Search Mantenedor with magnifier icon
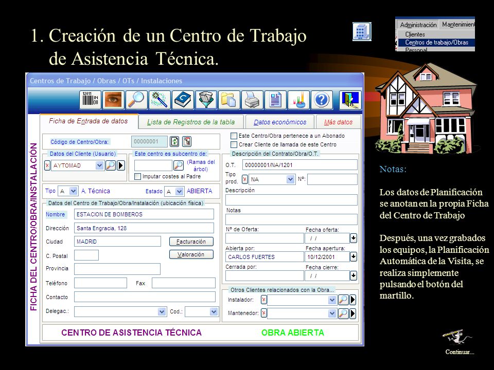 (343, 313)
